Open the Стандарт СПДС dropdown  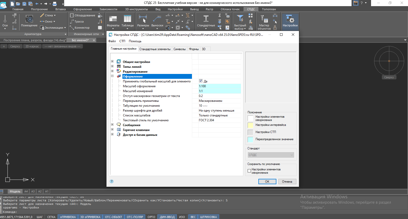271,155
